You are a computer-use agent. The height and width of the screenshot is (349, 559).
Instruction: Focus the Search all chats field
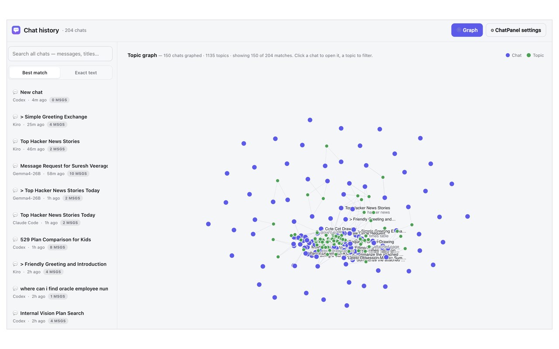[60, 54]
